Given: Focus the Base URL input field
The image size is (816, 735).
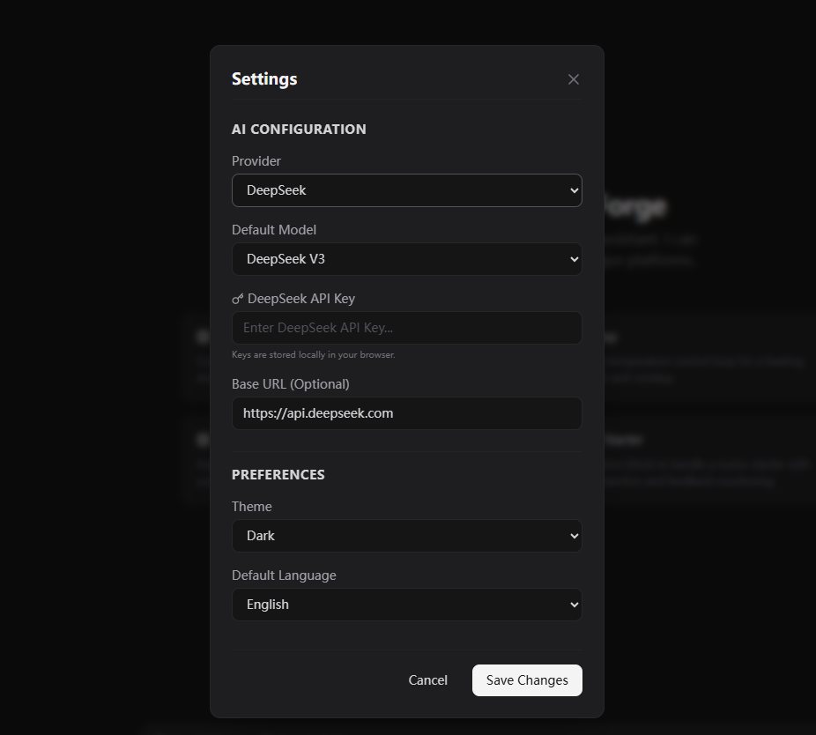Looking at the screenshot, I should (406, 413).
